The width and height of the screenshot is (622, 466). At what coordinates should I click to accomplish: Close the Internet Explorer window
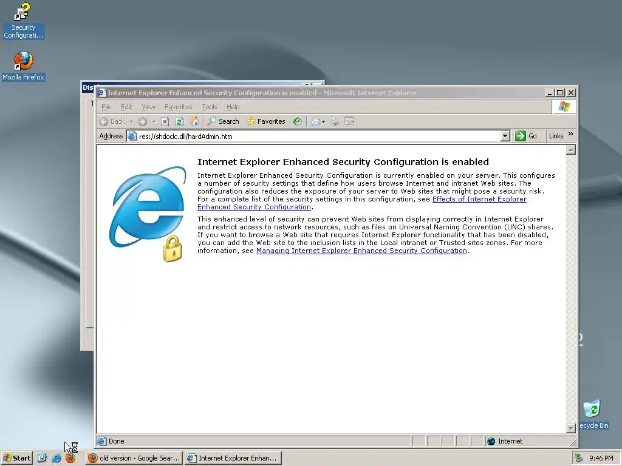tap(571, 93)
